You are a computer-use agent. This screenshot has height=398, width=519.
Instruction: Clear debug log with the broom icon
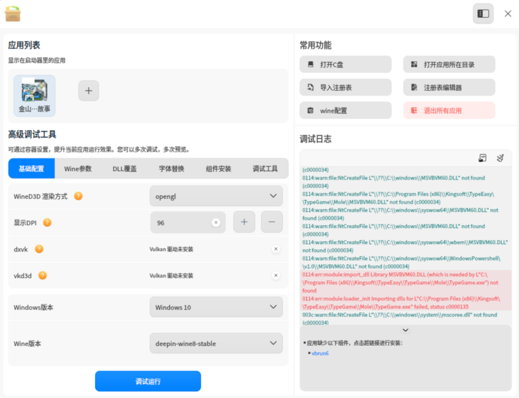(x=500, y=158)
